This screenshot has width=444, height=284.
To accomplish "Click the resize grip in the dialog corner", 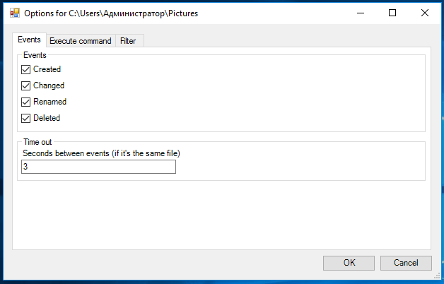I will point(437,276).
